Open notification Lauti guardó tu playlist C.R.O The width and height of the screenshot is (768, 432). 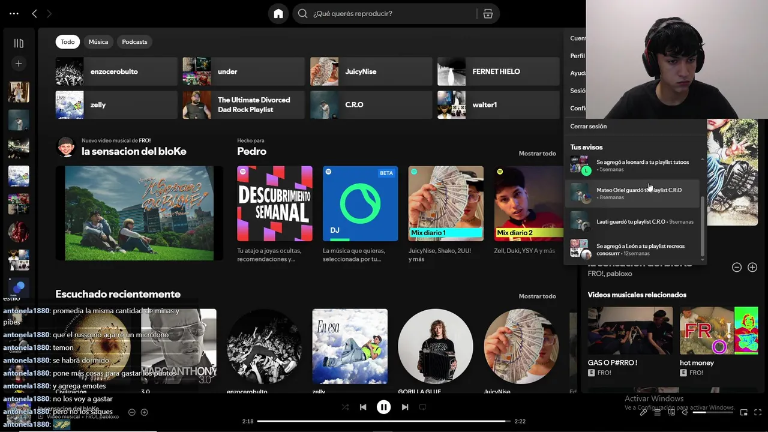coord(633,221)
